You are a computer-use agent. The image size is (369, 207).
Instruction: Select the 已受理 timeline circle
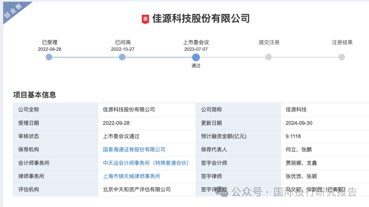[x=49, y=57]
